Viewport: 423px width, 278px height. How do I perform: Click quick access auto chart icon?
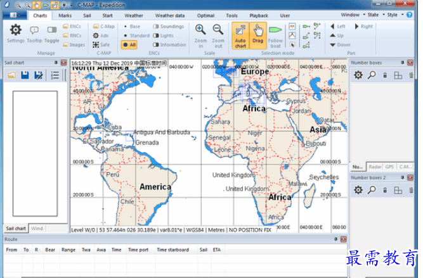click(x=55, y=5)
